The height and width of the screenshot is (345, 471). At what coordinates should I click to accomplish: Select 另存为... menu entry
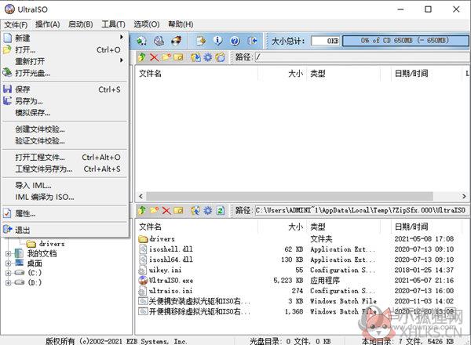click(65, 101)
